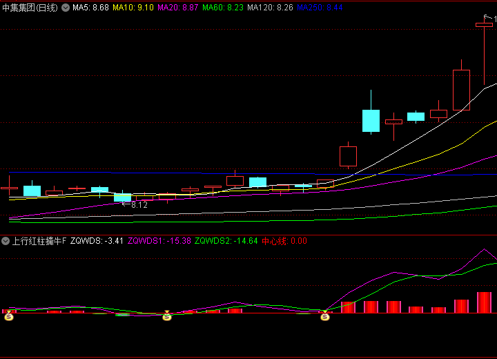Click the ZQWDS1: -15.38 value
The image size is (497, 359).
(x=159, y=241)
